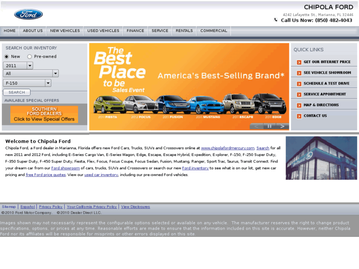Click the green 2011 Fiesta car image
Screen dimensions: 359x269
[109, 105]
